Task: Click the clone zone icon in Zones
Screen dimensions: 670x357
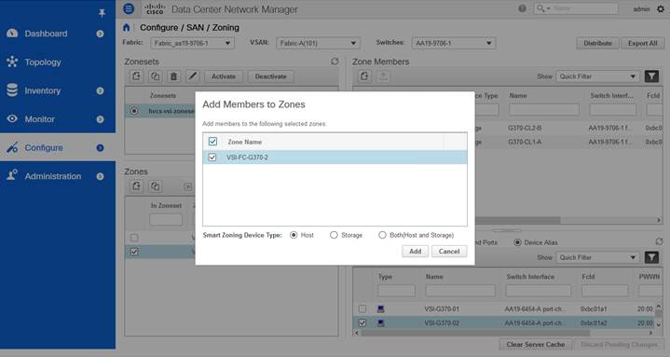Action: point(155,186)
